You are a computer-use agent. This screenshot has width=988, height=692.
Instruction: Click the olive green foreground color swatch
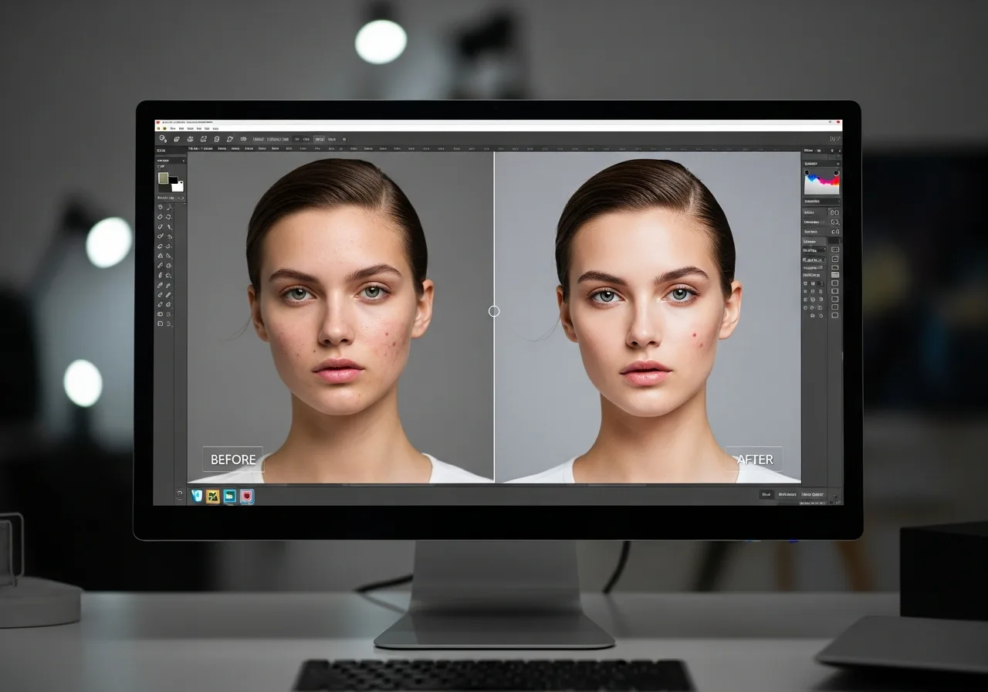point(164,178)
